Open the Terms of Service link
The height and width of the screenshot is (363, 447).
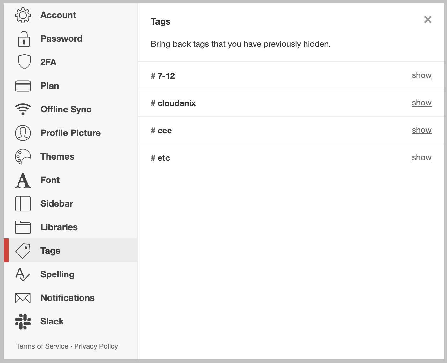click(42, 346)
